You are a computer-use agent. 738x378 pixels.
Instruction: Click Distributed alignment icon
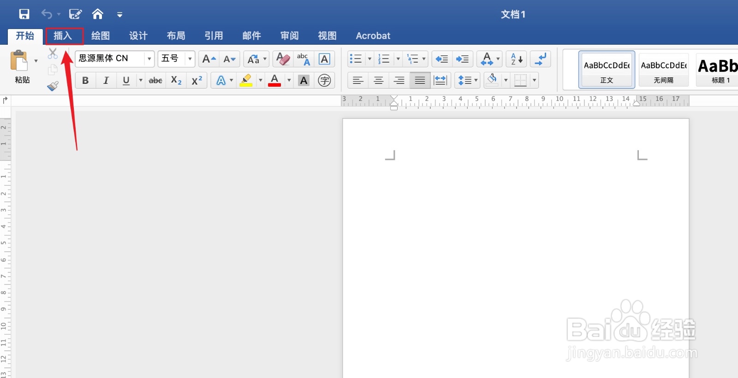440,80
